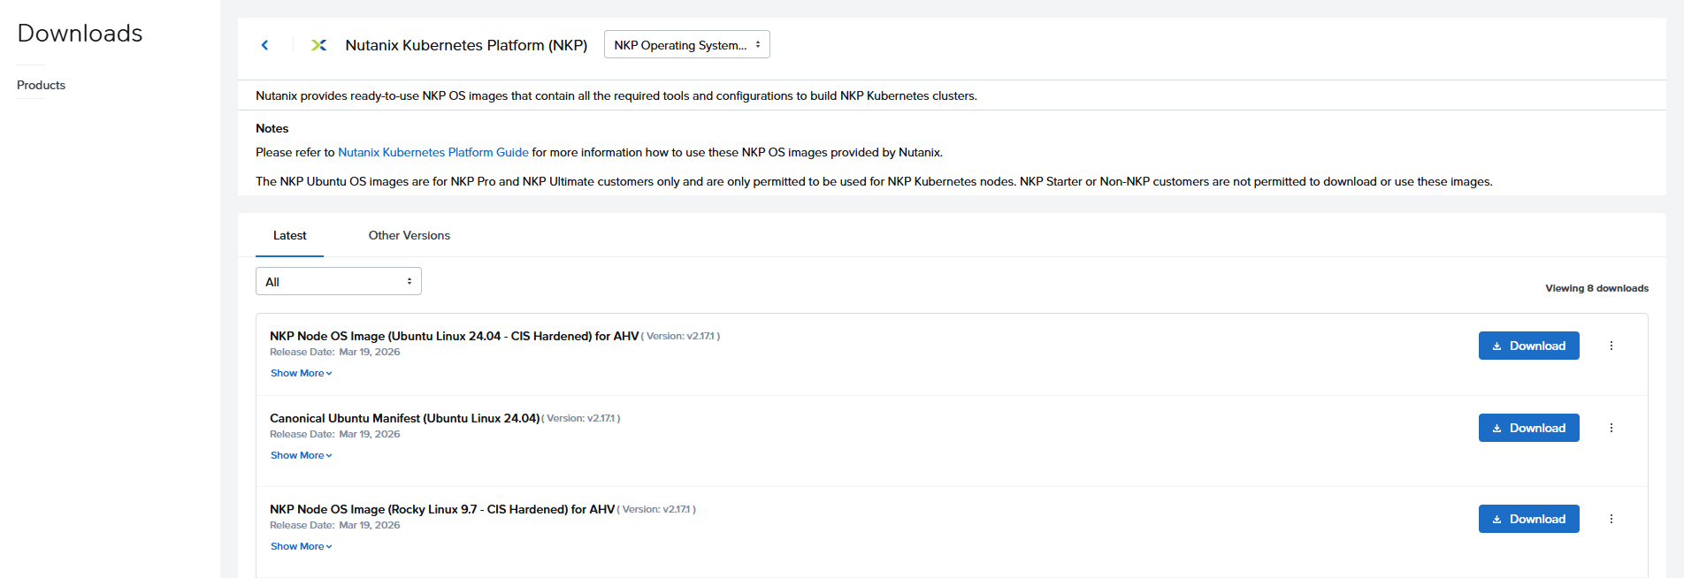
Task: Click the Canonical Ubuntu Manifest title
Action: pos(405,418)
